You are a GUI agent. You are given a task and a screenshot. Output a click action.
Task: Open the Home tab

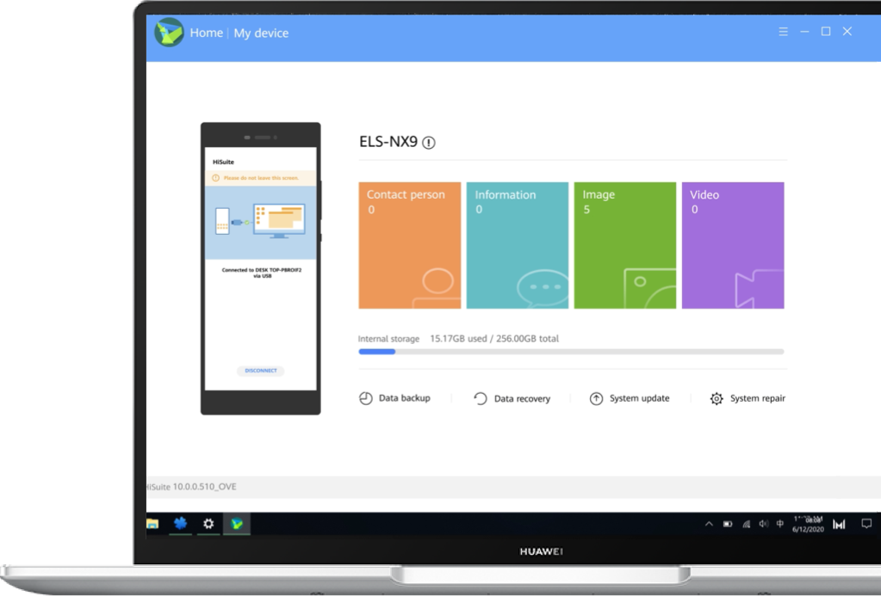pyautogui.click(x=207, y=33)
